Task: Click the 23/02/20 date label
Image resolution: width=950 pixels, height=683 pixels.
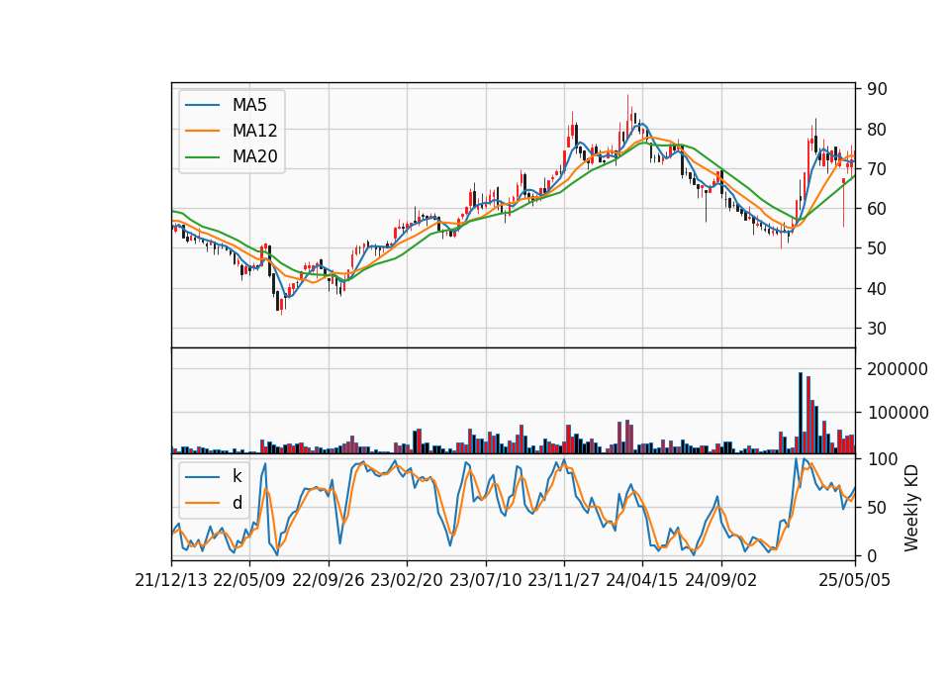Action: click(407, 580)
